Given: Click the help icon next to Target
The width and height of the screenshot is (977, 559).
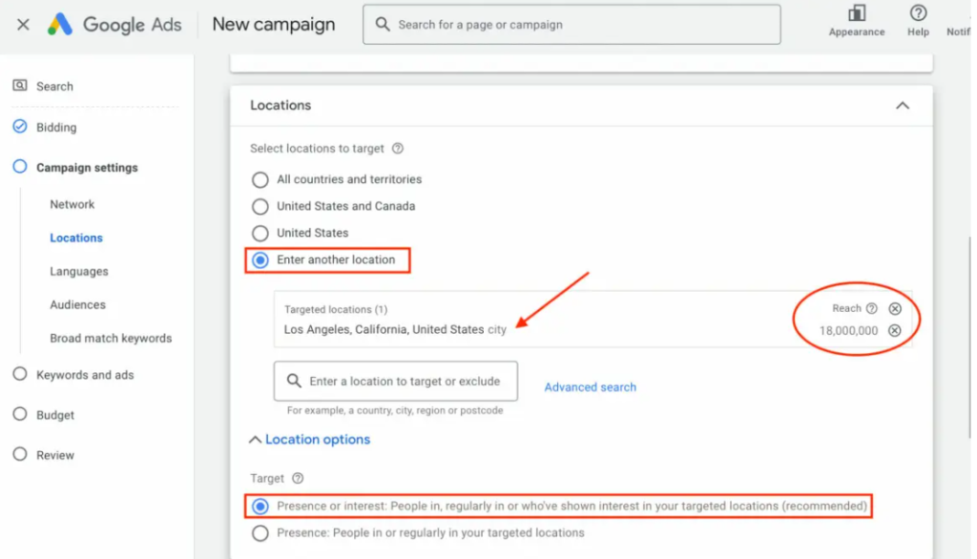Looking at the screenshot, I should 298,478.
